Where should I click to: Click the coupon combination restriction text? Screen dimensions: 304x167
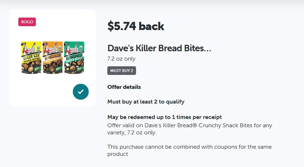tap(190, 151)
